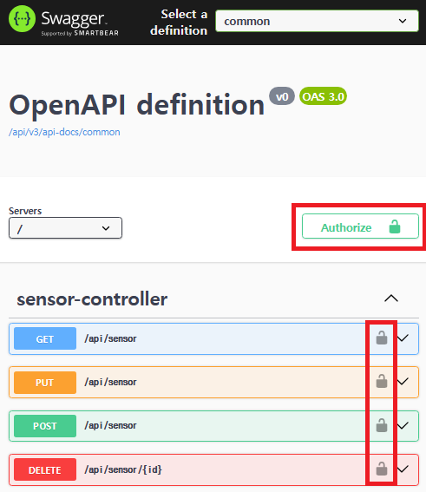
Task: Click the lock icon on GET /api/sensor
Action: pyautogui.click(x=382, y=338)
